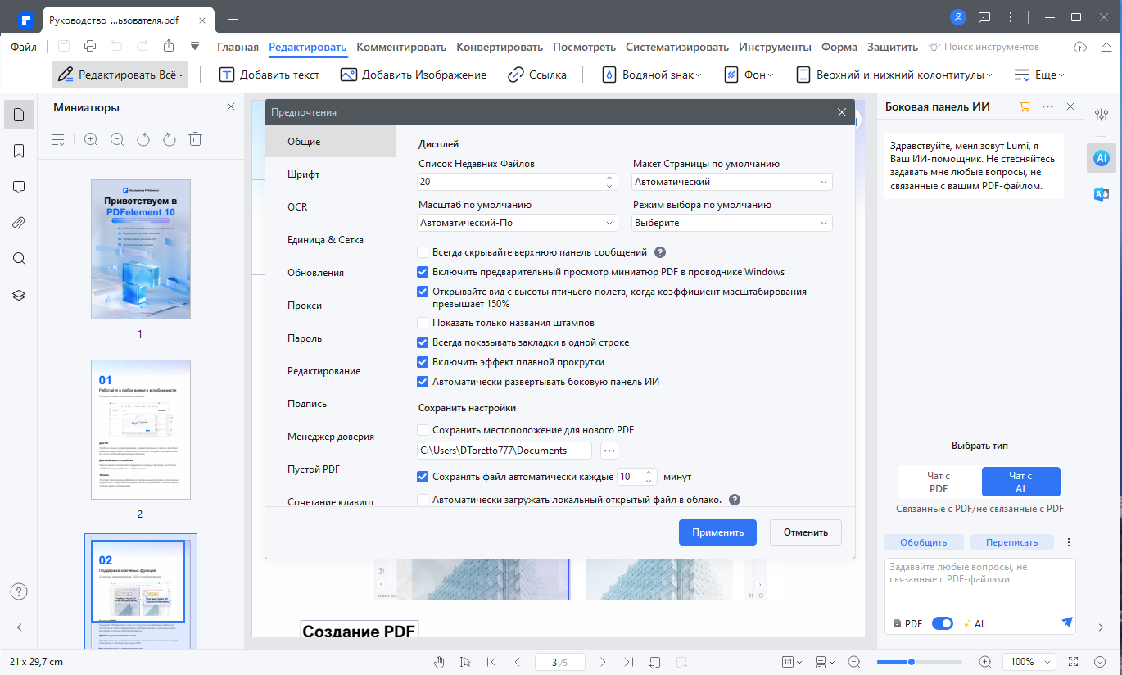Image resolution: width=1122 pixels, height=675 pixels.
Task: Click the Отменить button
Action: click(x=806, y=532)
